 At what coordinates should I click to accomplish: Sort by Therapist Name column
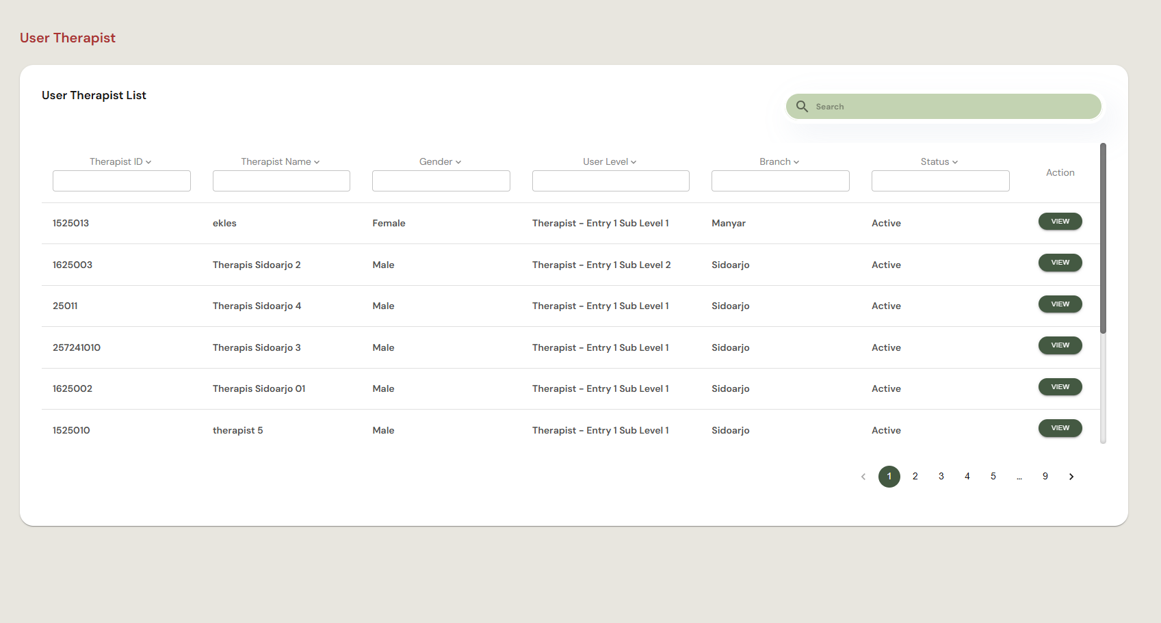tap(281, 161)
